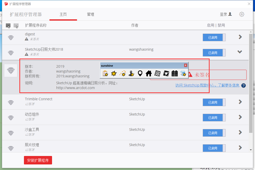Click the gem icon for 照片纹理
The image size is (255, 170).
point(11,148)
